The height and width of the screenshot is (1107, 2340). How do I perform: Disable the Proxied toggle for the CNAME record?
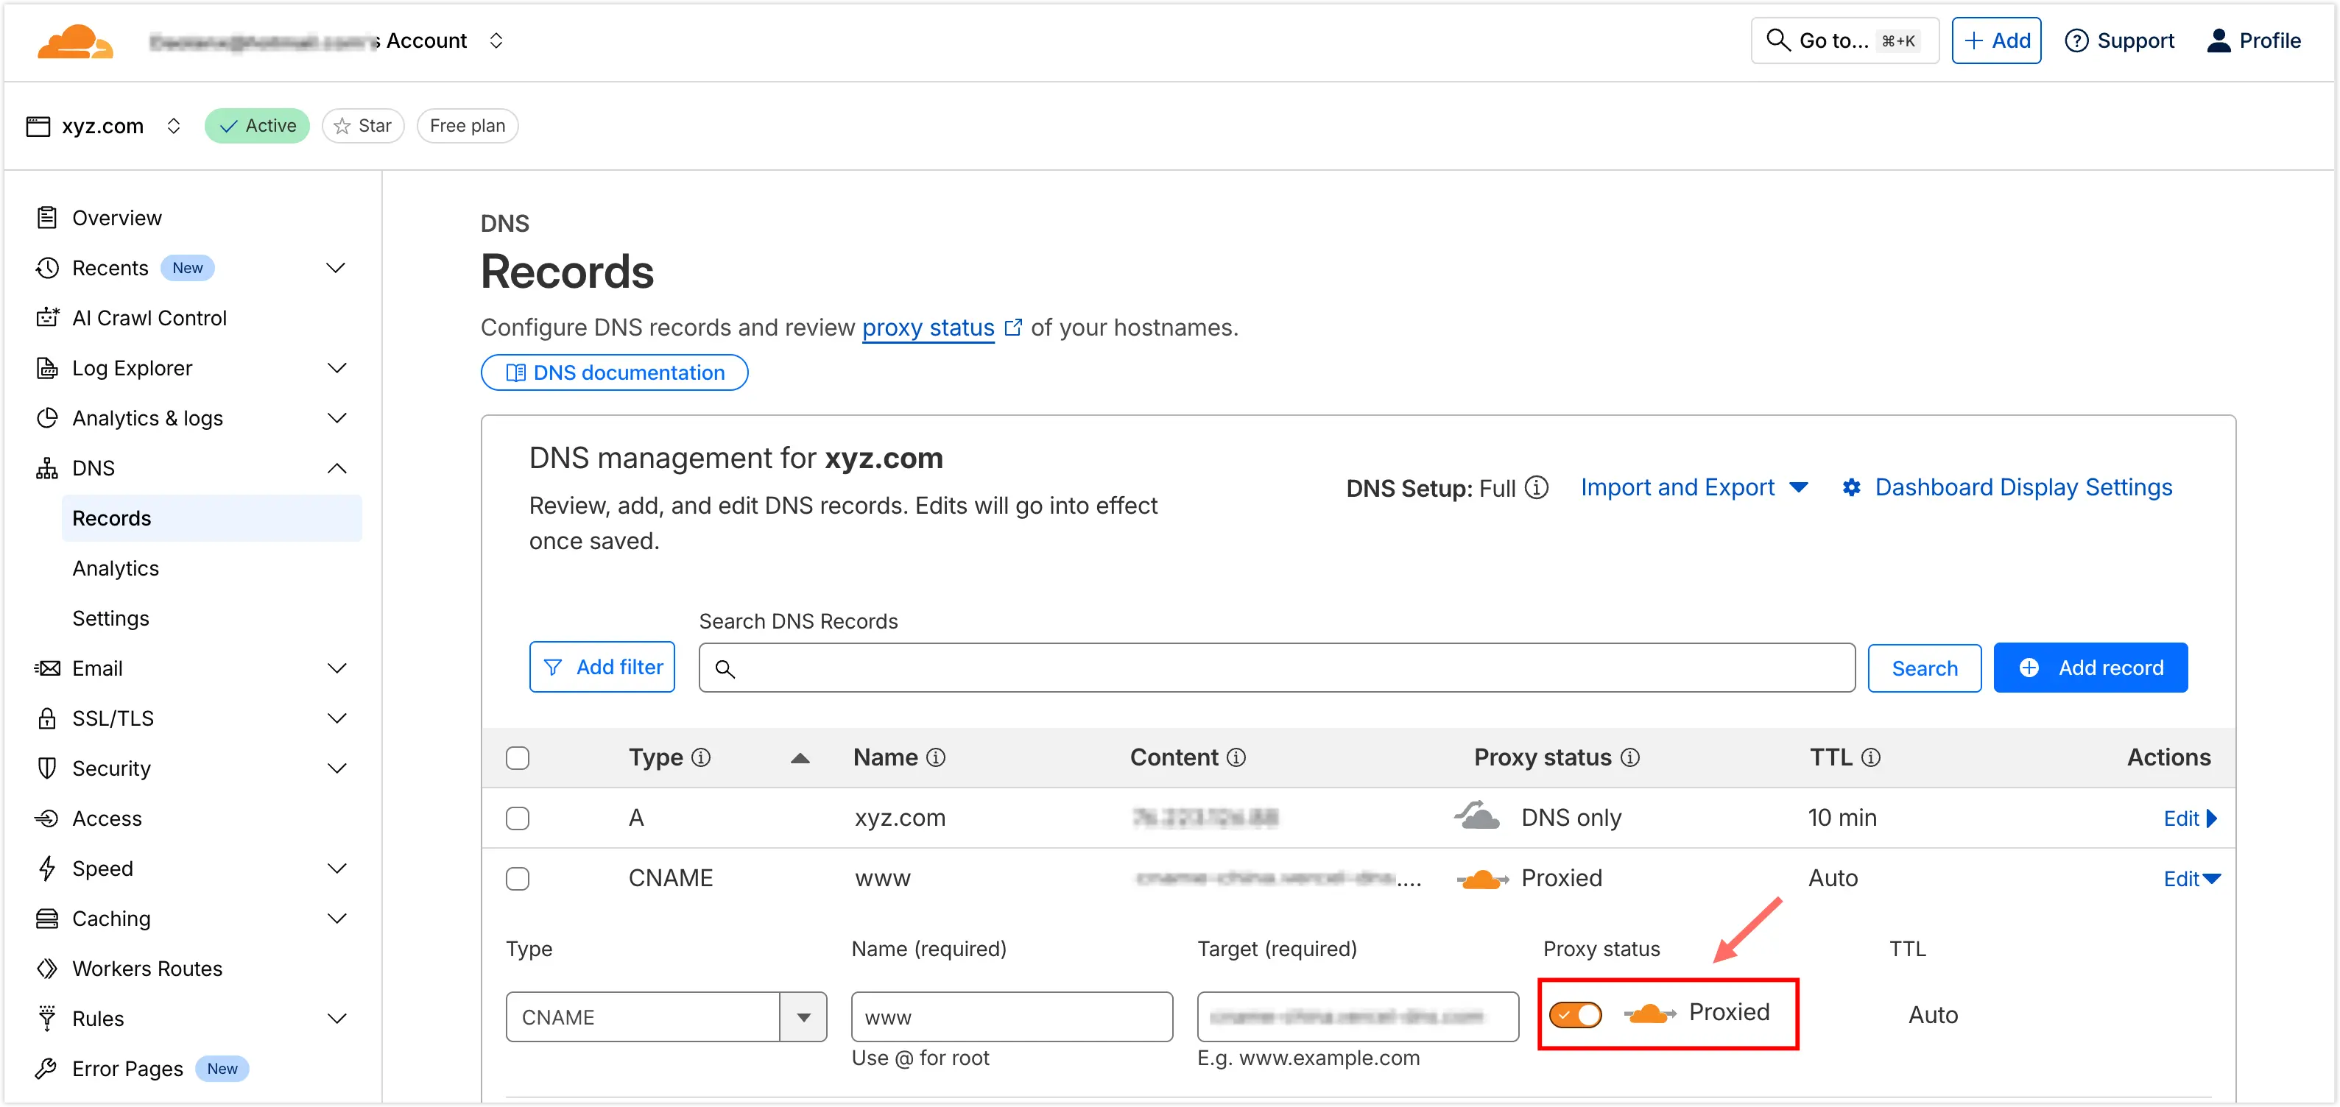pyautogui.click(x=1576, y=1014)
